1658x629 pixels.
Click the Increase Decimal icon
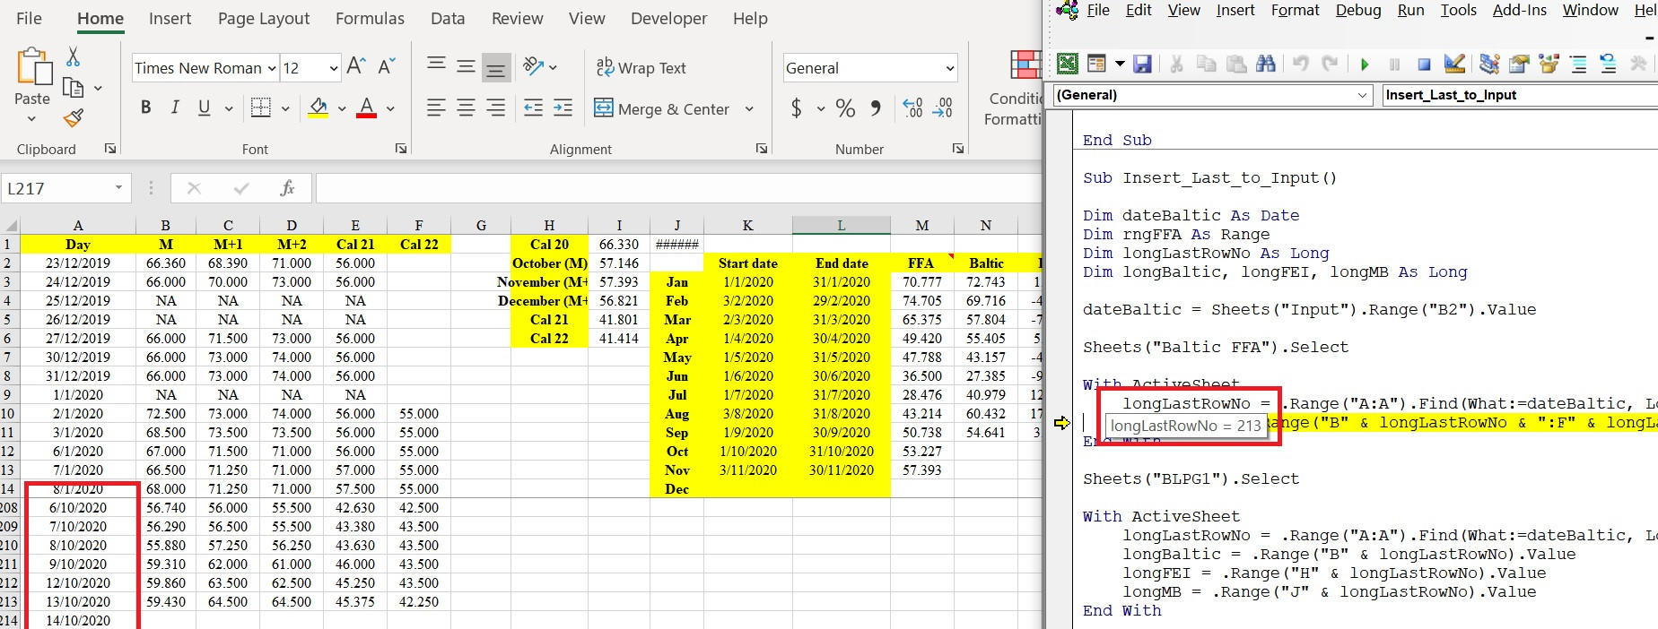pyautogui.click(x=912, y=108)
